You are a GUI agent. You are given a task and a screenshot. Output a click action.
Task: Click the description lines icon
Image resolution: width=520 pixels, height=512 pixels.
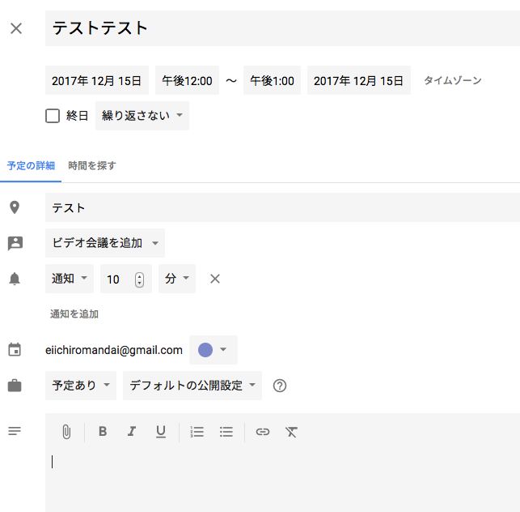[15, 431]
